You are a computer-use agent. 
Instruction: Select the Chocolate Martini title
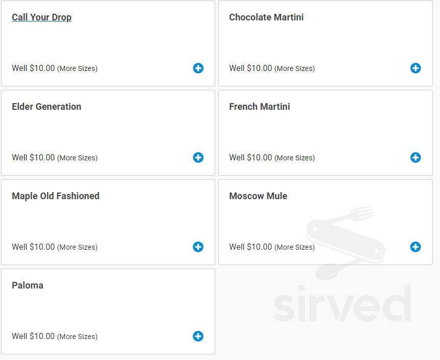pyautogui.click(x=266, y=17)
